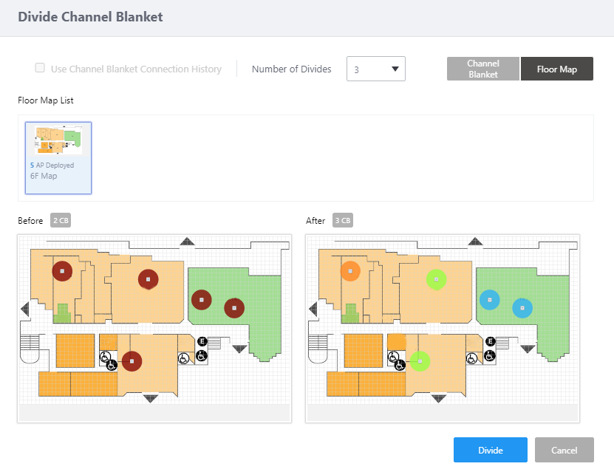Switch to the Floor Map view tab
Viewport: 614px width, 472px height.
(x=556, y=69)
